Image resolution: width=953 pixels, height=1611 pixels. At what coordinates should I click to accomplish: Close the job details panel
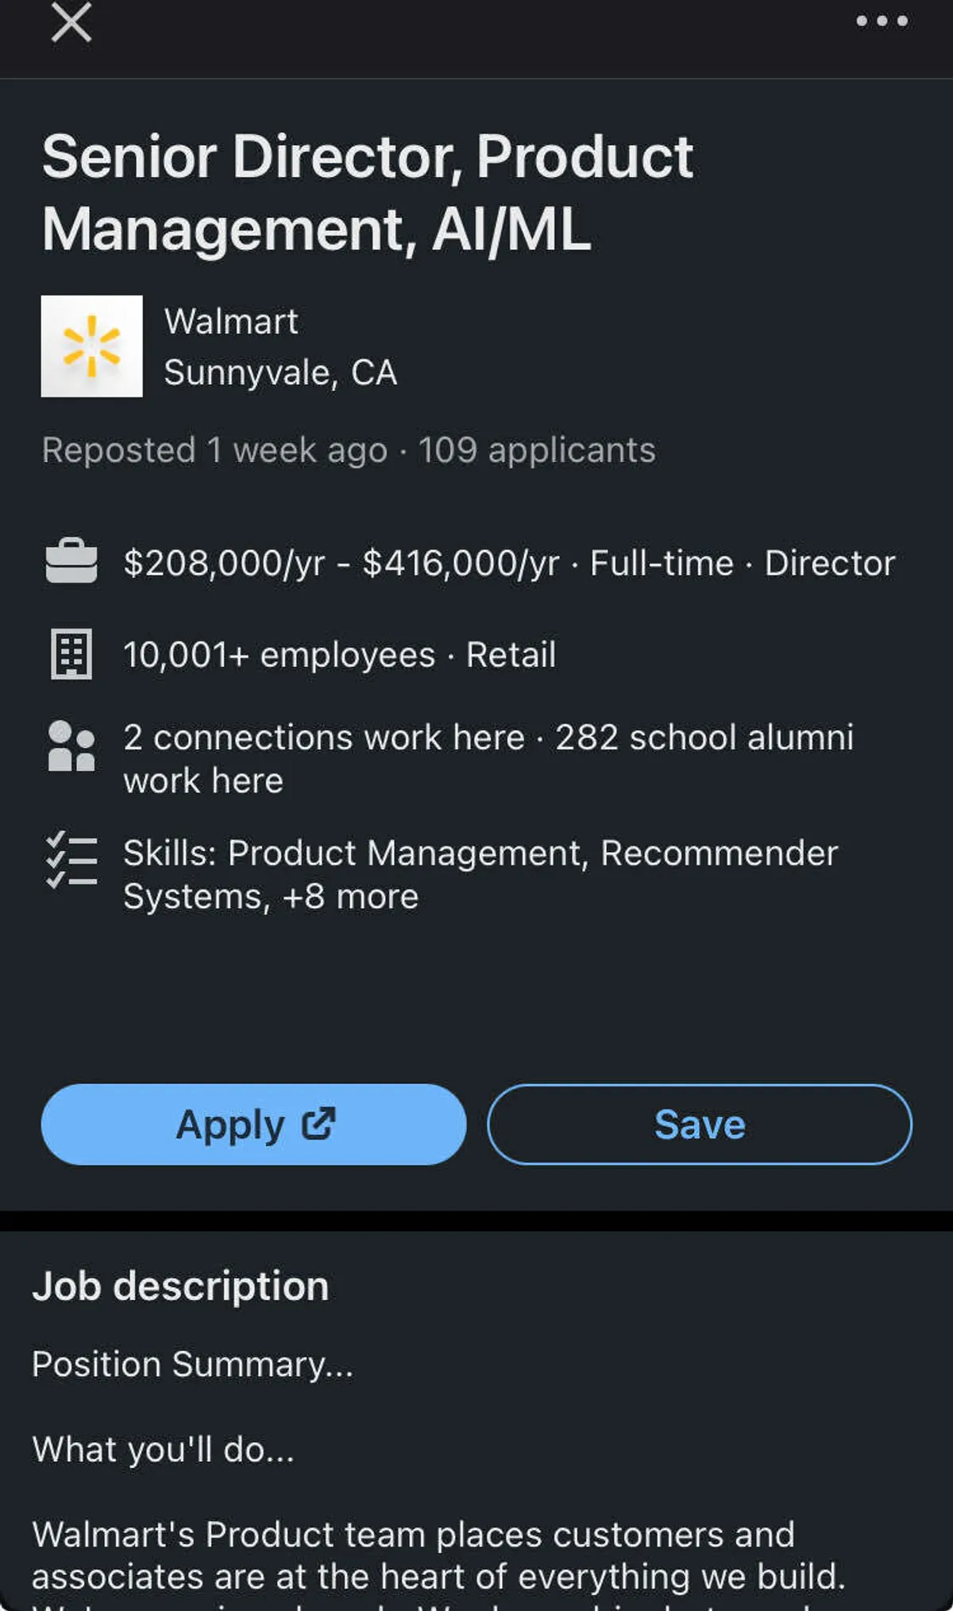(71, 21)
